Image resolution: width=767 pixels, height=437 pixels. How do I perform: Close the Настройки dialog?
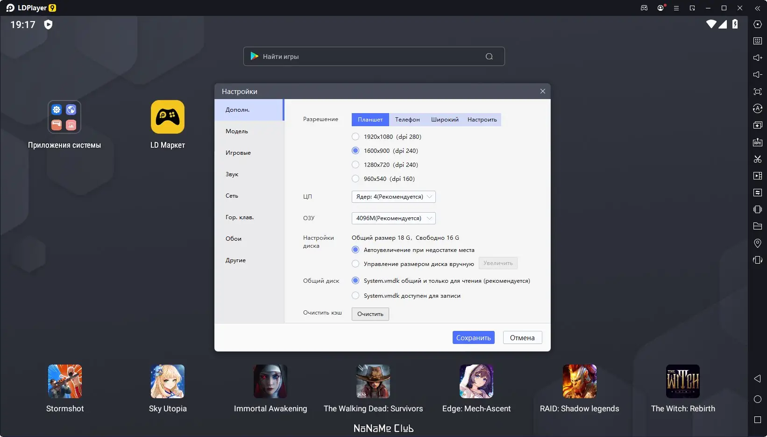(x=543, y=91)
